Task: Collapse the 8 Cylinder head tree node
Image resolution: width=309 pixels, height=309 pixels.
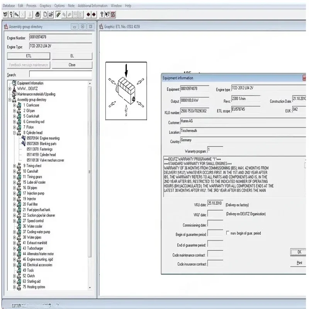Action: point(14,132)
